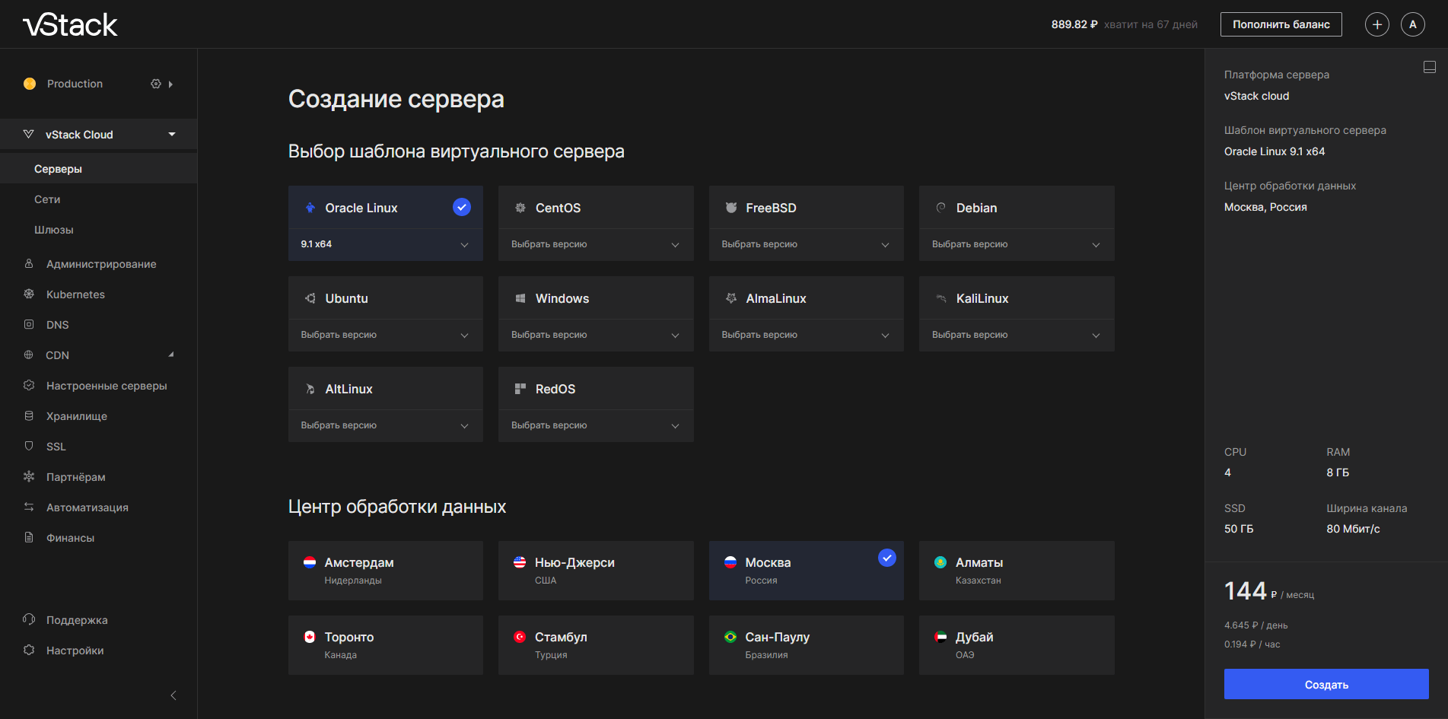Click the Пополнить баланс button
1448x719 pixels.
click(x=1281, y=24)
